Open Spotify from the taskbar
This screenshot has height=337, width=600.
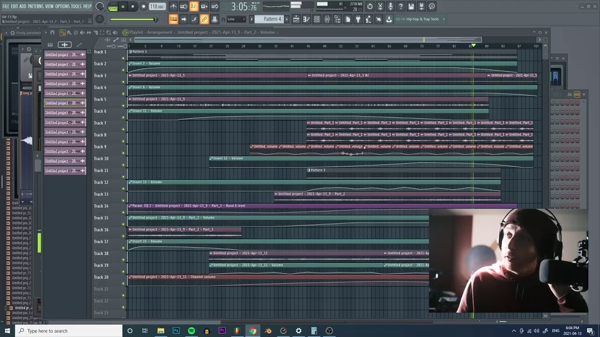coord(191,331)
